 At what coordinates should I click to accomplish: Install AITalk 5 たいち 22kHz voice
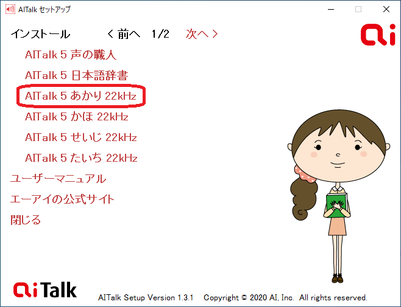click(x=81, y=158)
